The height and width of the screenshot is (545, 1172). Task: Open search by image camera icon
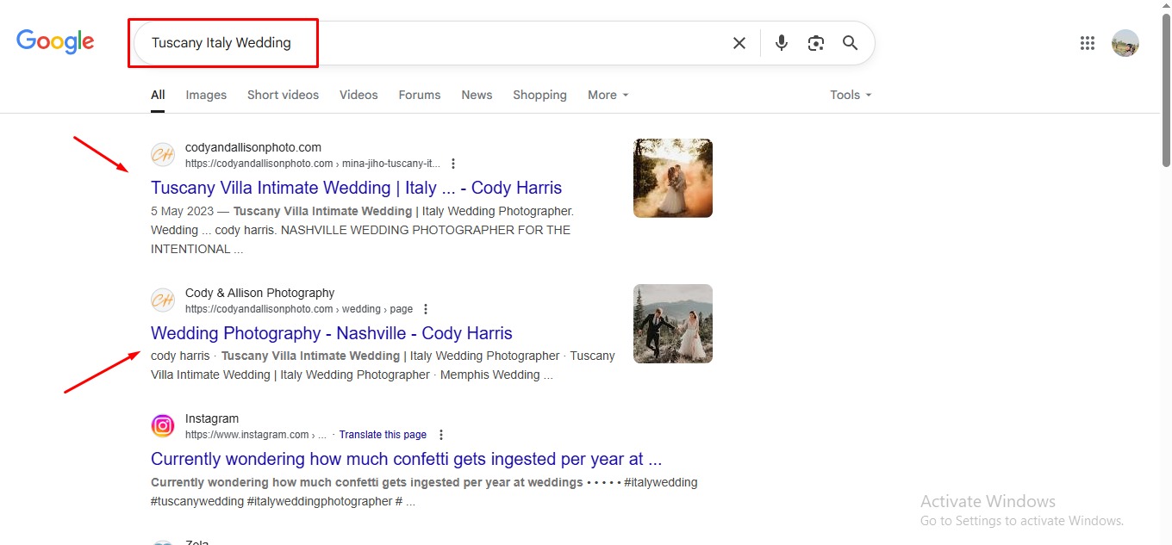815,43
